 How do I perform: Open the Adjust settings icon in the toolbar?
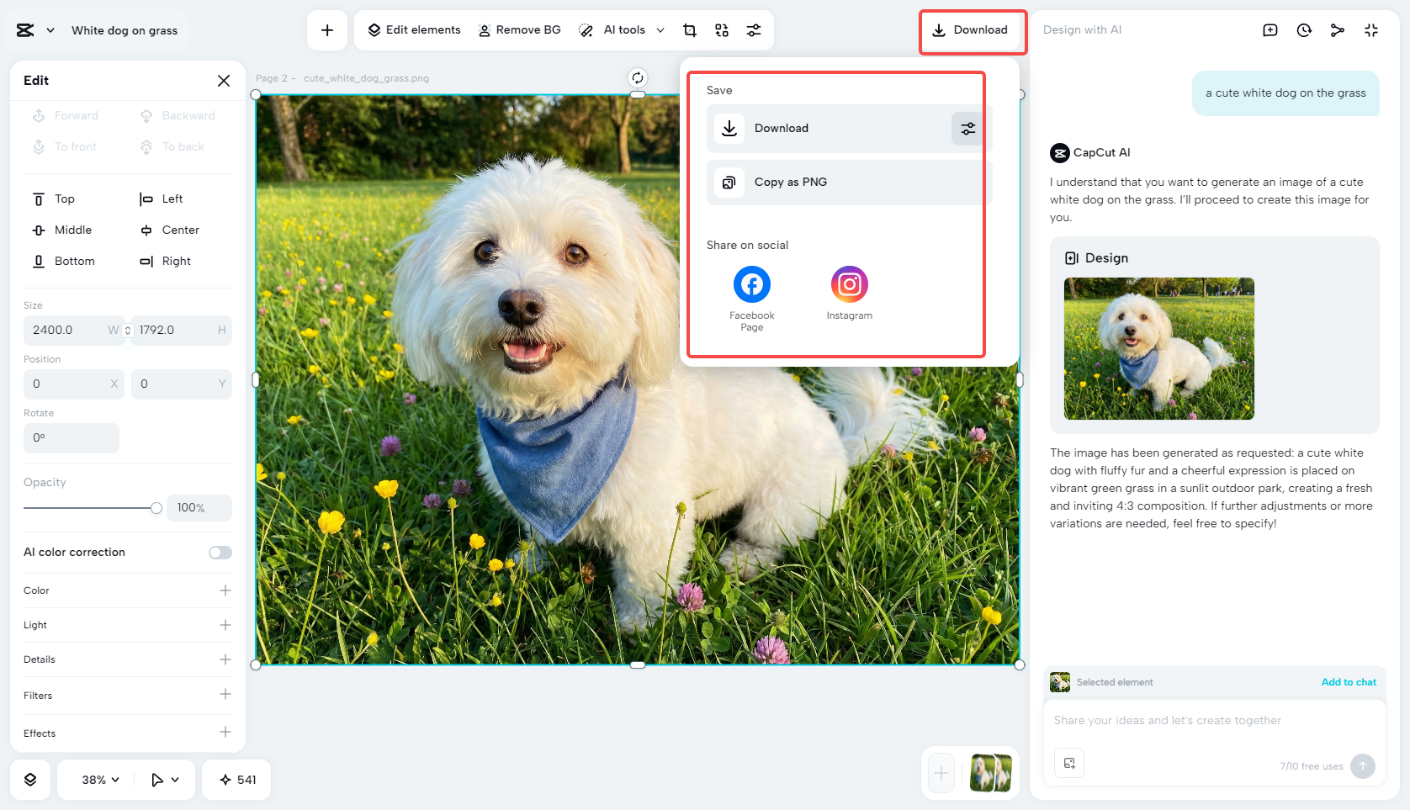754,29
